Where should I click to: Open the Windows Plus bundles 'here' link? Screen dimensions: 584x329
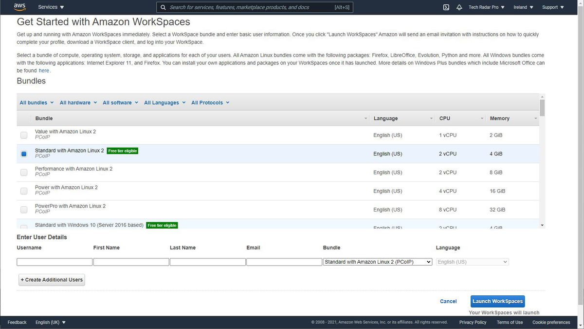[x=44, y=70]
